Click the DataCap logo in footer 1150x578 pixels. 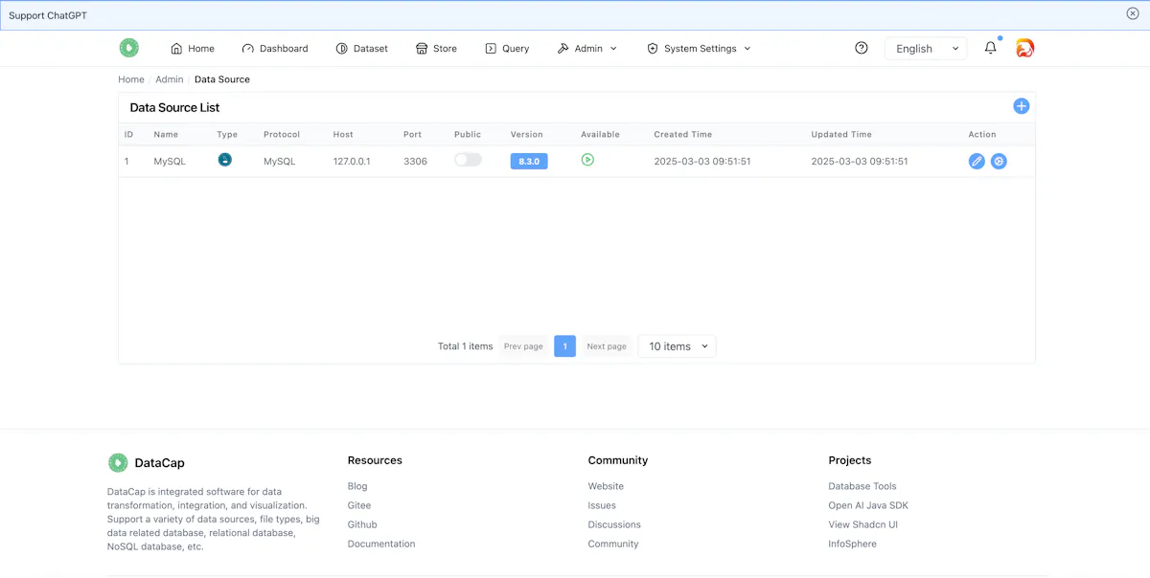pyautogui.click(x=118, y=463)
